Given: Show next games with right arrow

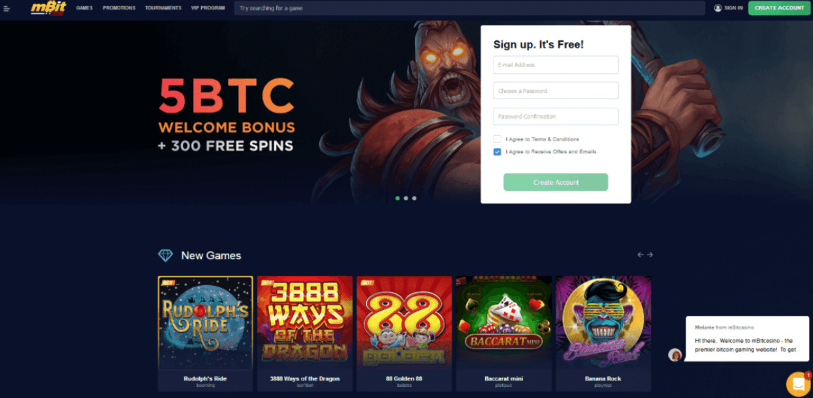Looking at the screenshot, I should [x=650, y=254].
